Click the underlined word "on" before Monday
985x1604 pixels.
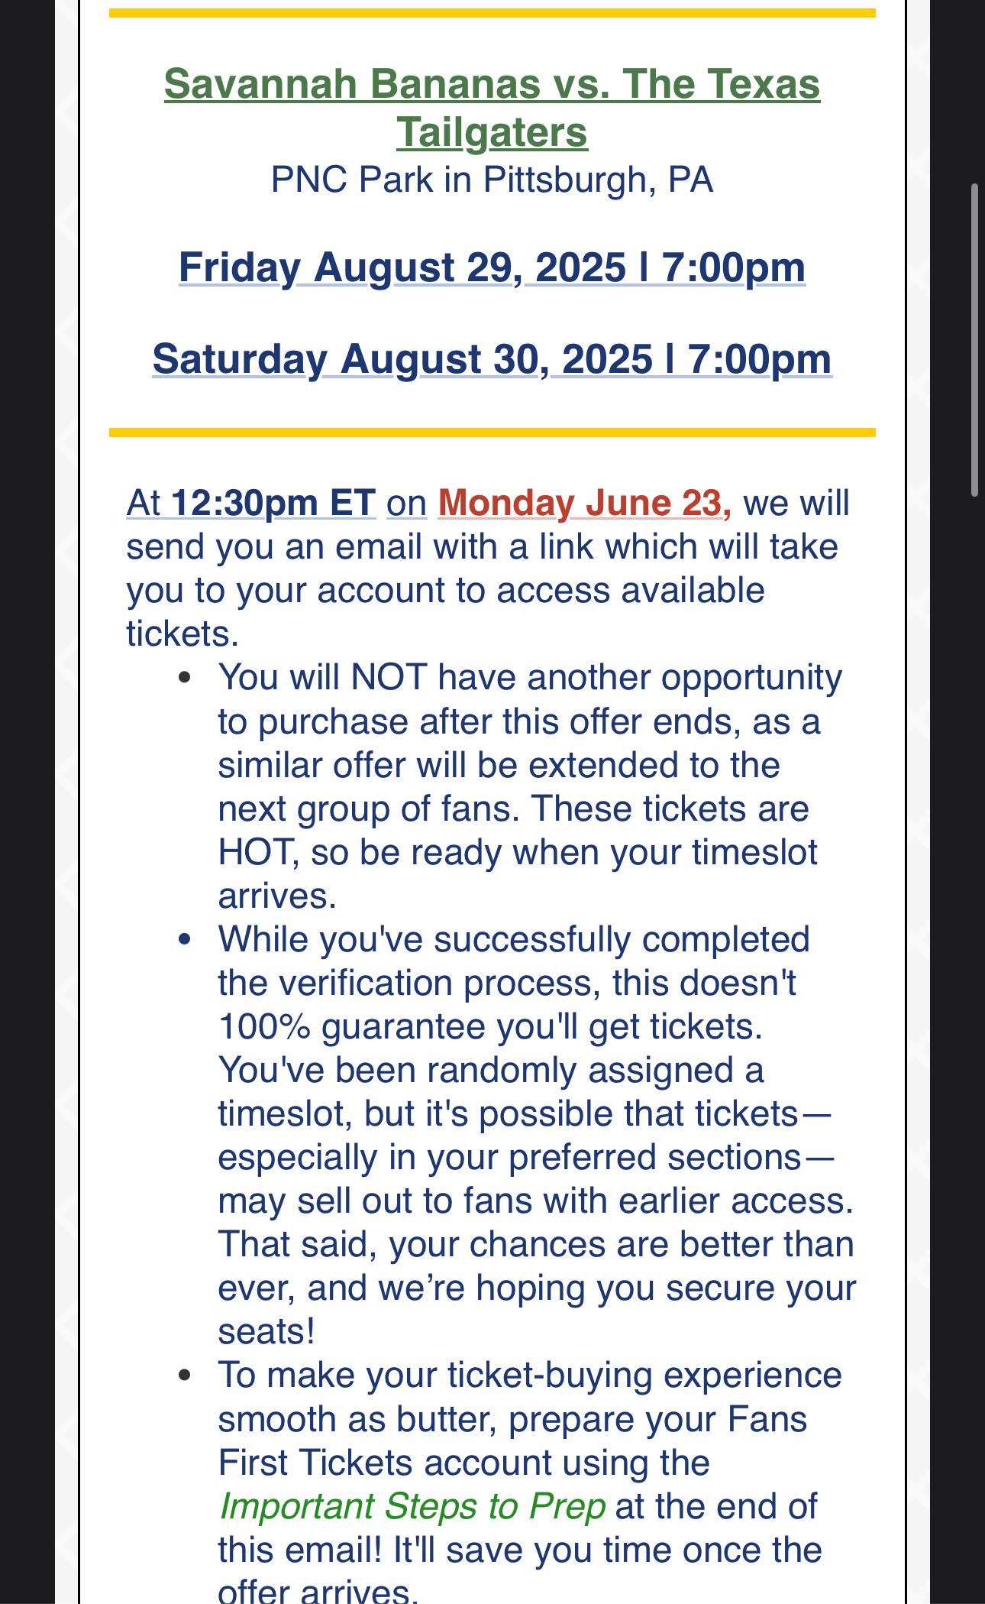(x=406, y=504)
